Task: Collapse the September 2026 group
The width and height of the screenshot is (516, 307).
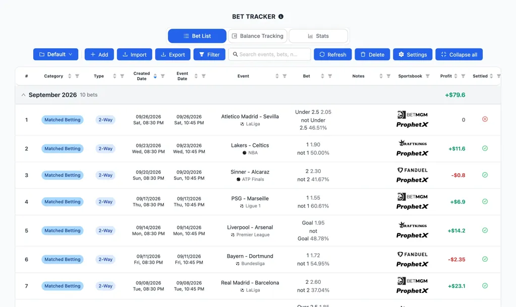Action: point(23,95)
